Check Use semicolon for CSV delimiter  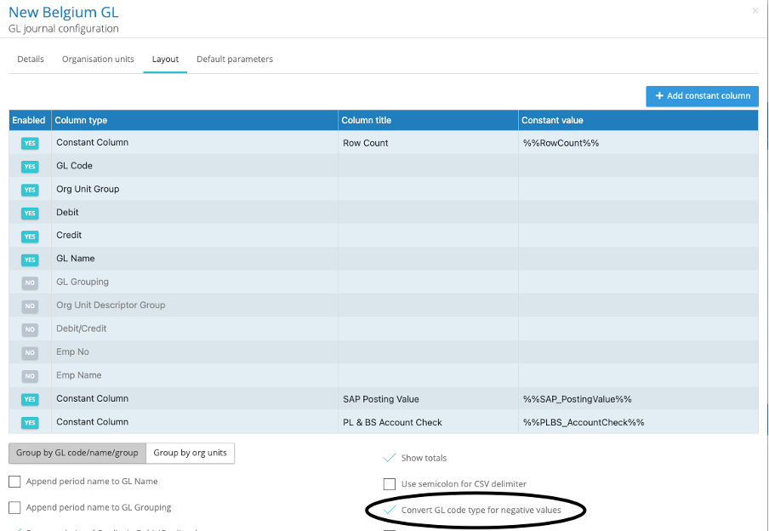(x=390, y=484)
